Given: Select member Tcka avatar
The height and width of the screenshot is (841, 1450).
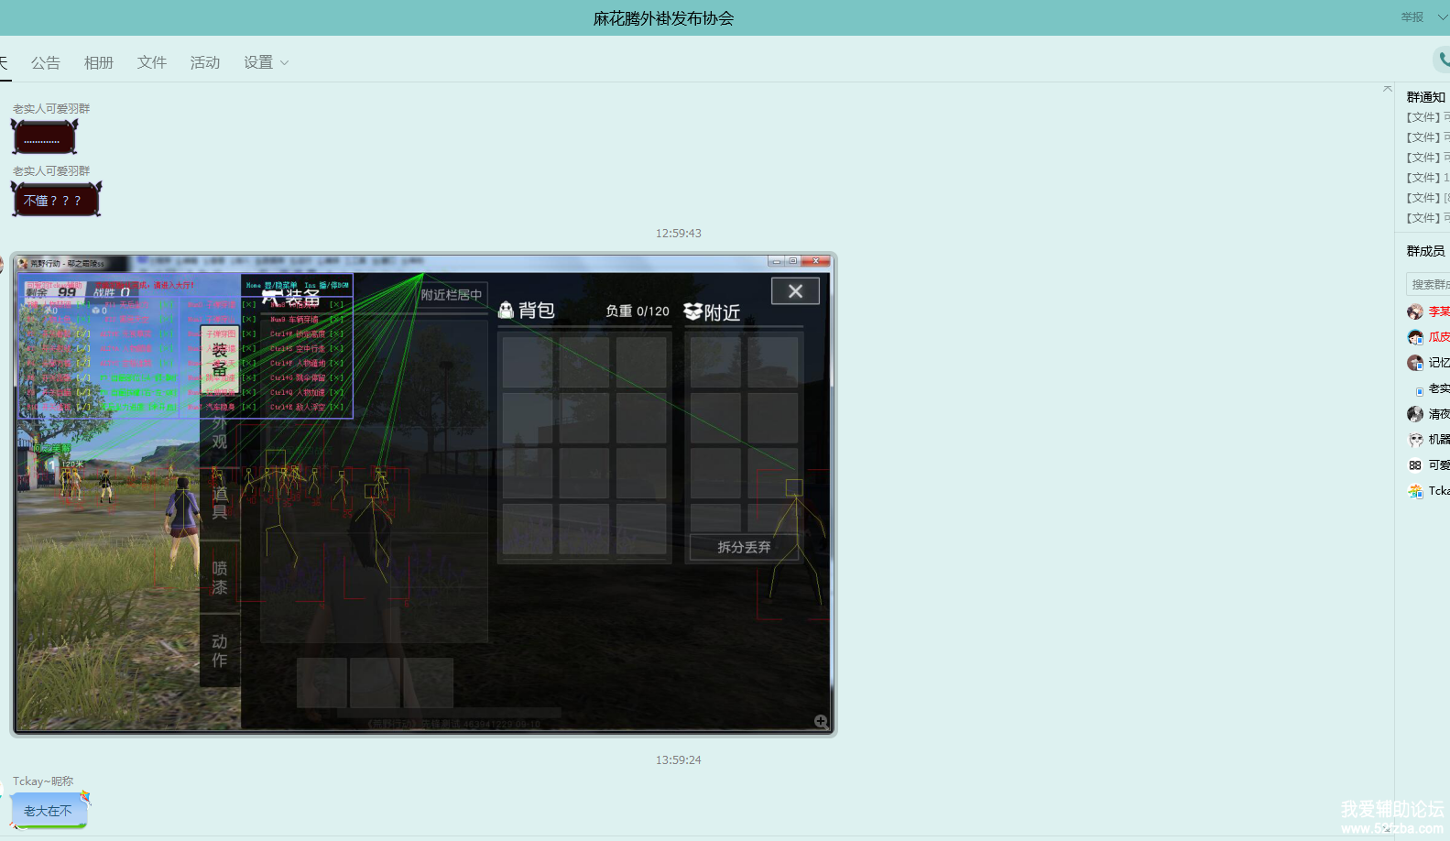Looking at the screenshot, I should 1415,491.
